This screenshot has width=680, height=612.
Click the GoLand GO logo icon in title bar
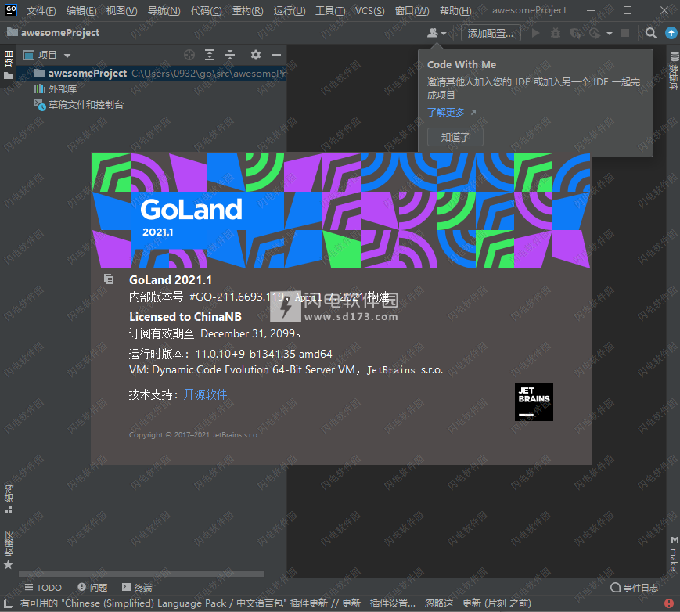11,10
